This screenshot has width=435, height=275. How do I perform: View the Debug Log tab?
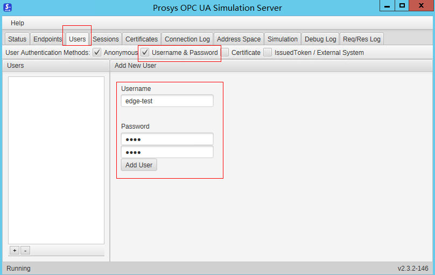tap(320, 39)
